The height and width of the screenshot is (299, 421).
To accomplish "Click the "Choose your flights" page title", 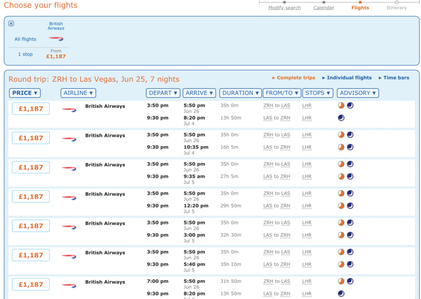I will click(41, 5).
